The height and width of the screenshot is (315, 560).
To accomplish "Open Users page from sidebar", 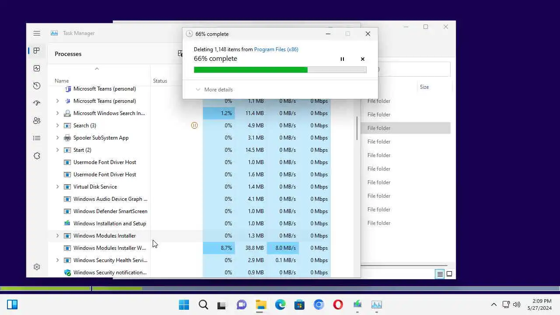I will (x=37, y=121).
